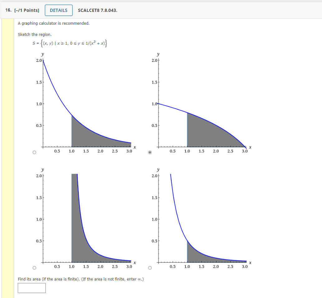The width and height of the screenshot is (322, 298).
Task: Select the top-left graph radio button
Action: [34, 152]
